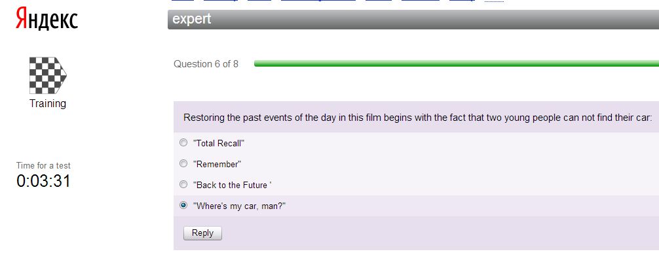The width and height of the screenshot is (659, 258).
Task: Toggle the "Where's my car, man?" radio button
Action: (183, 205)
